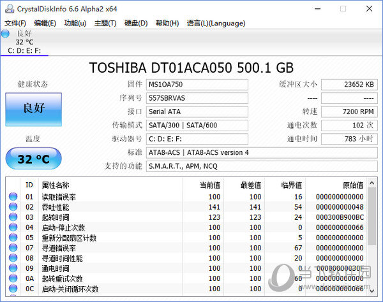Click the 原始值 column header
The height and width of the screenshot is (302, 383).
point(336,185)
